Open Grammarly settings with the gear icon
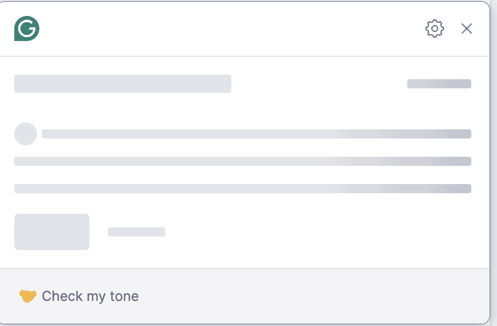 pos(435,28)
